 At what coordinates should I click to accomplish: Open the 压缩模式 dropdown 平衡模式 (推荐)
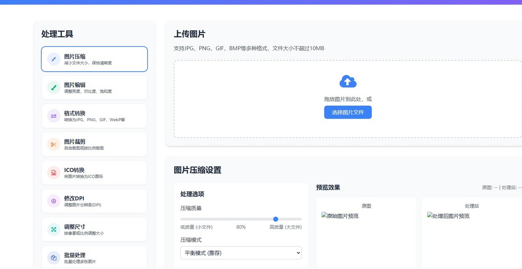241,253
